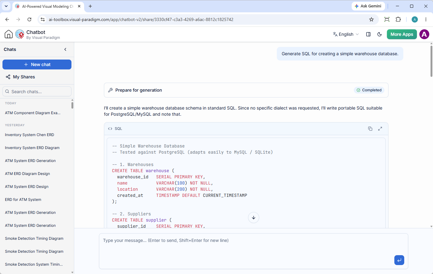Click the Visual Paradigm Chatbot logo

(20, 34)
